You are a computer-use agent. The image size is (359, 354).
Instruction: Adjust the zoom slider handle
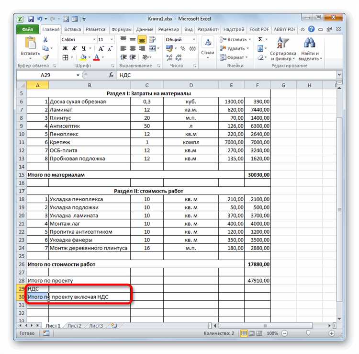pos(308,333)
